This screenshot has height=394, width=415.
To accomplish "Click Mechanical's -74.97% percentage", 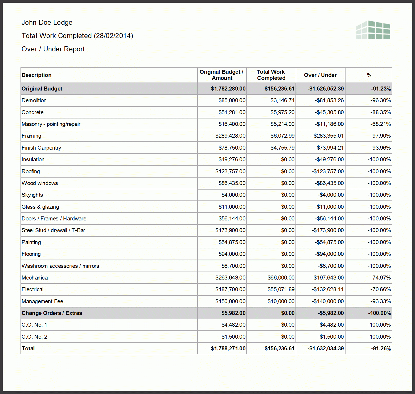I will (x=381, y=278).
